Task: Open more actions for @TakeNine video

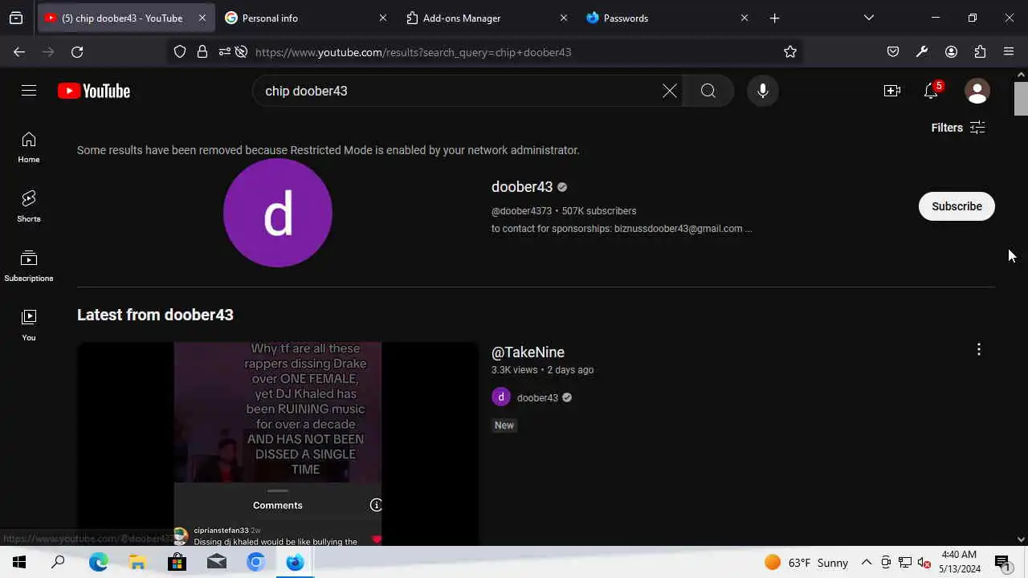Action: click(x=978, y=349)
